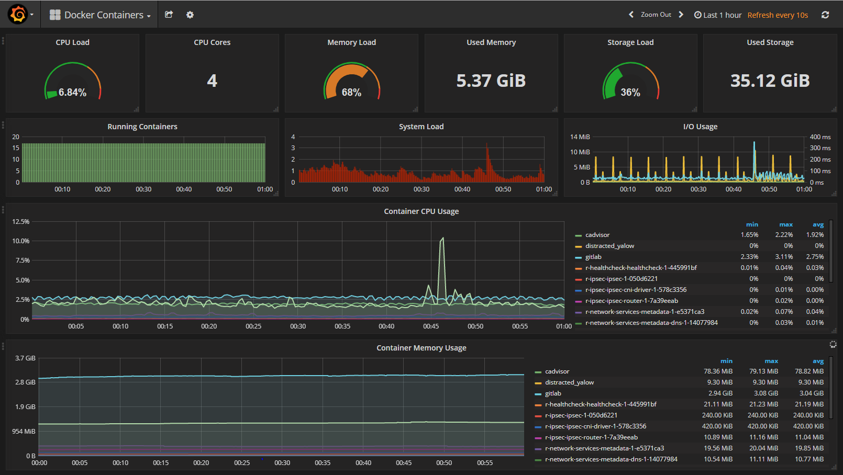Toggle r-healthcheck-healthcheck series in CPU legend

(641, 268)
